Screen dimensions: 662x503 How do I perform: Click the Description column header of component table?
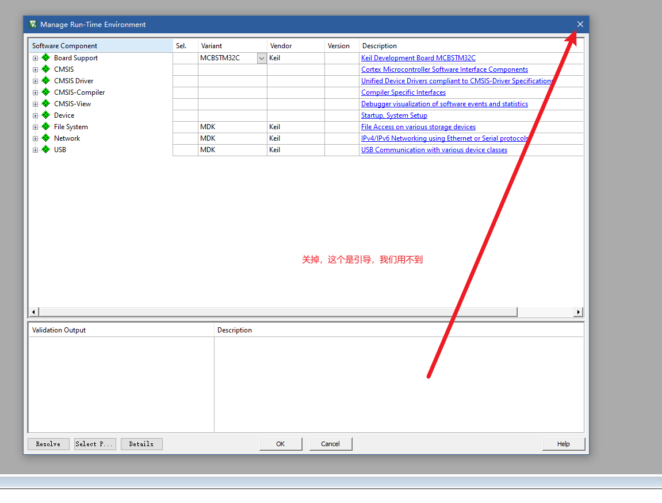(x=471, y=46)
